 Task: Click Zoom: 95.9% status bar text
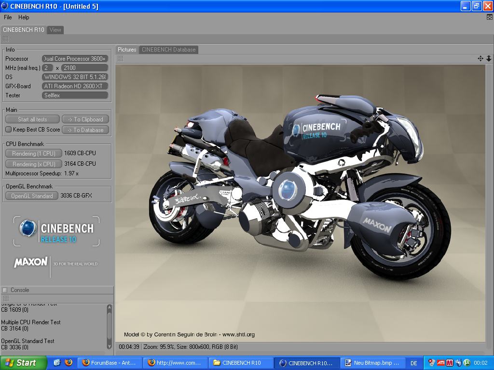pyautogui.click(x=159, y=347)
